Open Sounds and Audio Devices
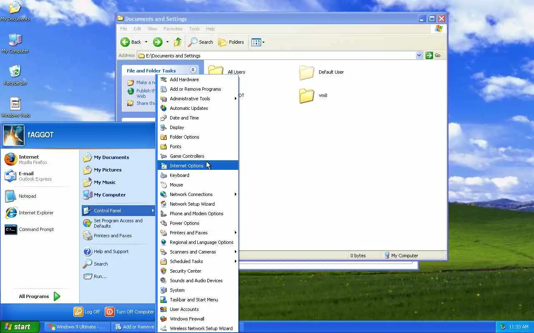 (198, 281)
